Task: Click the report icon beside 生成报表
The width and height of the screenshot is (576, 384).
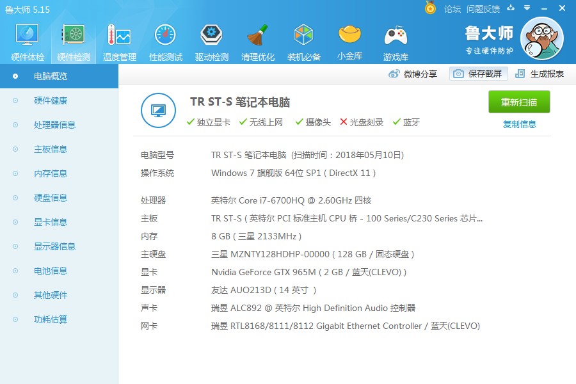Action: (x=520, y=74)
